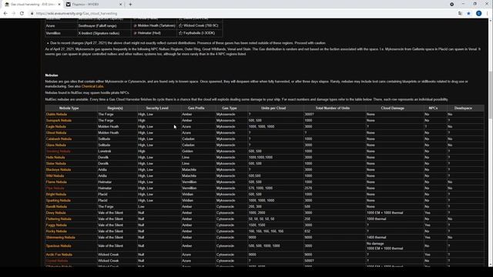Bookmark this page with the star icon
The width and height of the screenshot is (493, 277).
(x=468, y=14)
